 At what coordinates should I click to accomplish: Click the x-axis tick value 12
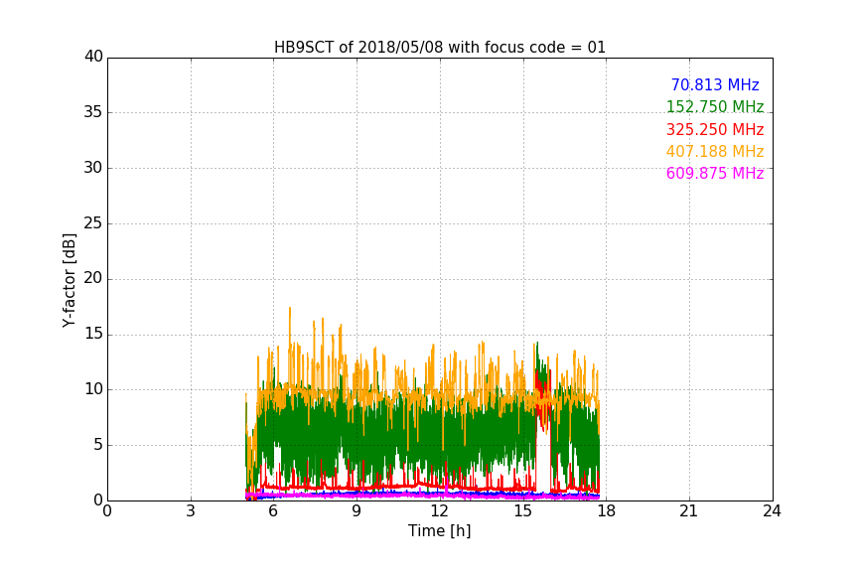click(x=440, y=511)
